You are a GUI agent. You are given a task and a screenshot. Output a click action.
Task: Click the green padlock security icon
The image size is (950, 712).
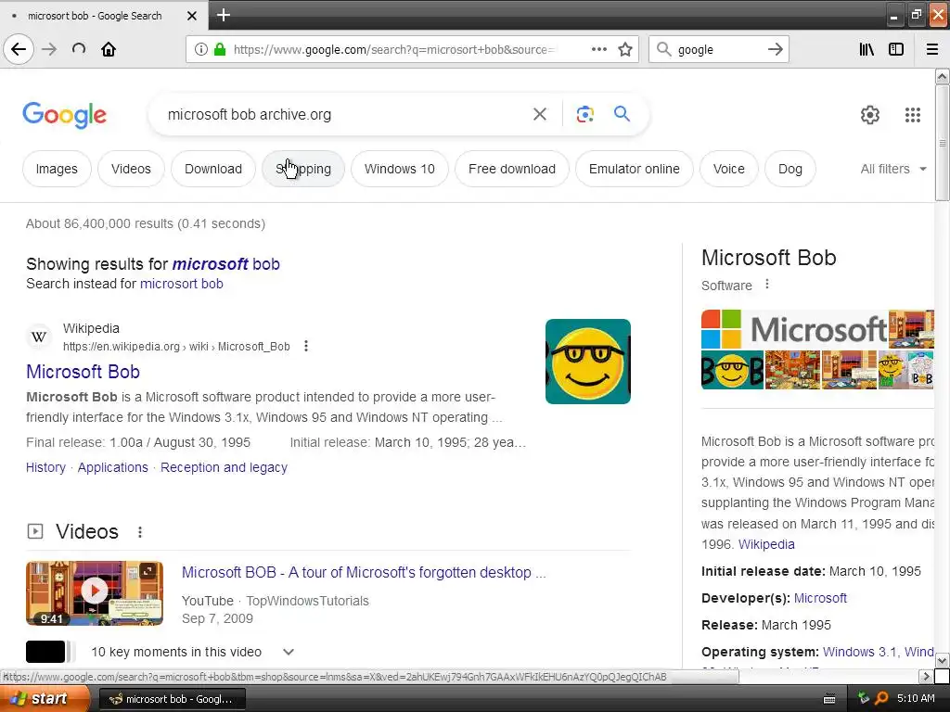[x=220, y=49]
